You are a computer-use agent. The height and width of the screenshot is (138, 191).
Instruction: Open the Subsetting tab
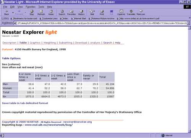[x=65, y=43]
